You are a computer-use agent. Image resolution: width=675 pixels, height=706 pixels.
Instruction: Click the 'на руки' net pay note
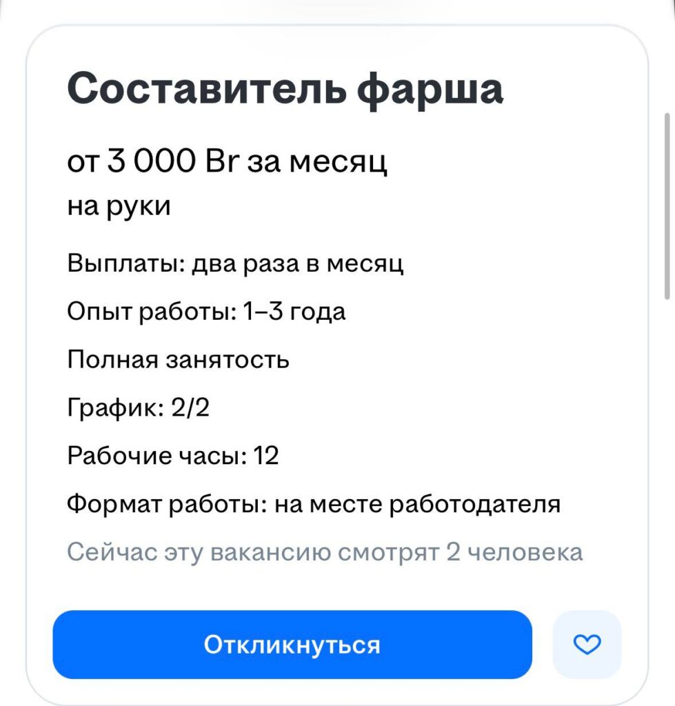point(119,206)
